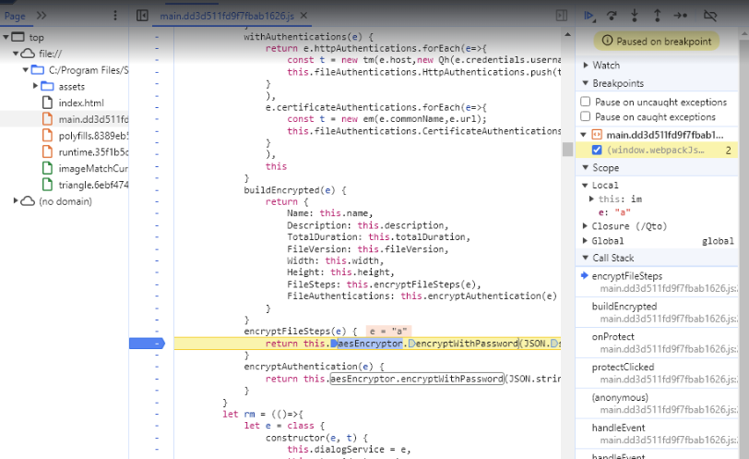The width and height of the screenshot is (749, 459).
Task: Open index.html in file tree
Action: (81, 103)
